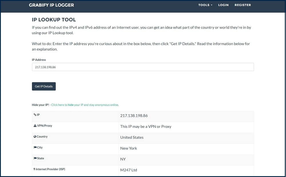The height and width of the screenshot is (177, 286).
Task: Click the IP Address input field
Action: [143, 67]
